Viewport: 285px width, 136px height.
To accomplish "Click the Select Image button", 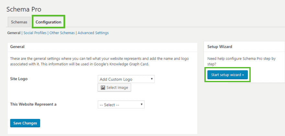I will coord(114,88).
